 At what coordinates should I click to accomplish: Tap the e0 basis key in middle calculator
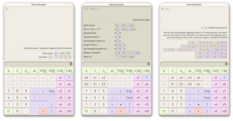pos(86,78)
